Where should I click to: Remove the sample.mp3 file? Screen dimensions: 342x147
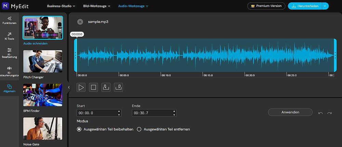tap(80, 22)
